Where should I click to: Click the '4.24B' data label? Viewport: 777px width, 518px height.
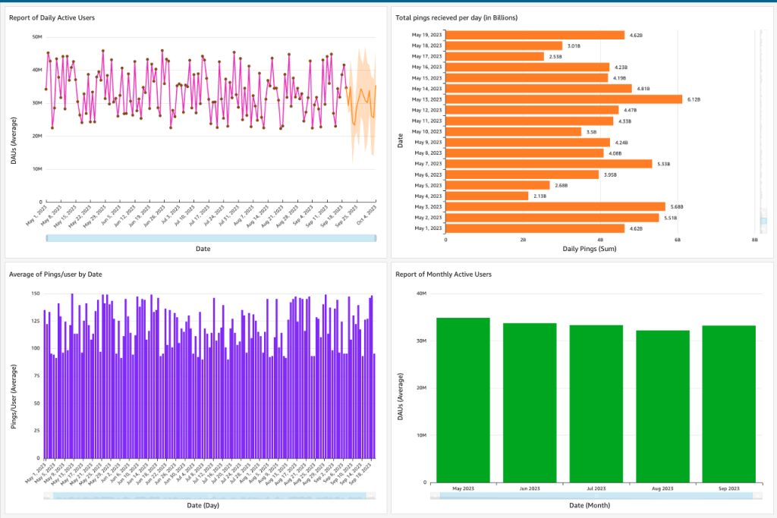point(621,143)
